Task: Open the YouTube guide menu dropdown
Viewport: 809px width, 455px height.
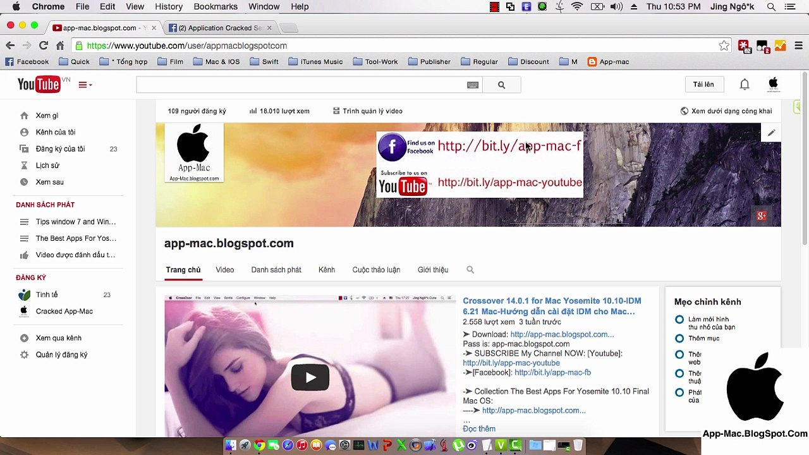Action: 85,85
